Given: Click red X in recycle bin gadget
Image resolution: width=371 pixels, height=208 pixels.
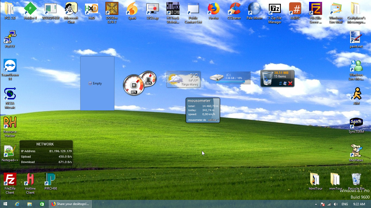Looking at the screenshot, I should (x=290, y=83).
